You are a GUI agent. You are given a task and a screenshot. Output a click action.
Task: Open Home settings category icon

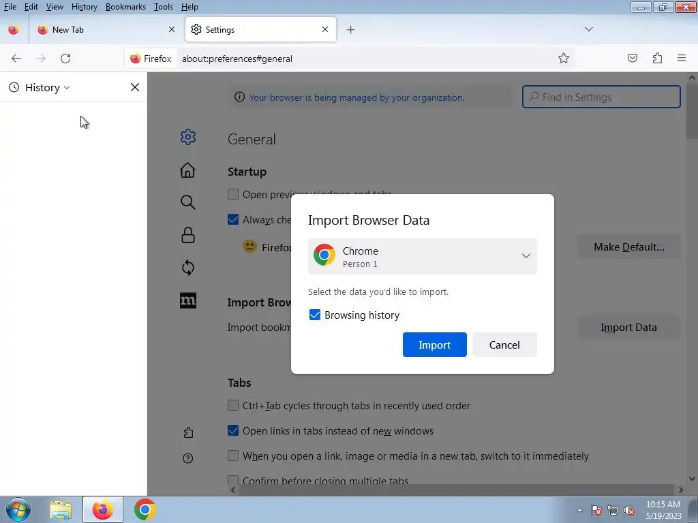coord(188,170)
